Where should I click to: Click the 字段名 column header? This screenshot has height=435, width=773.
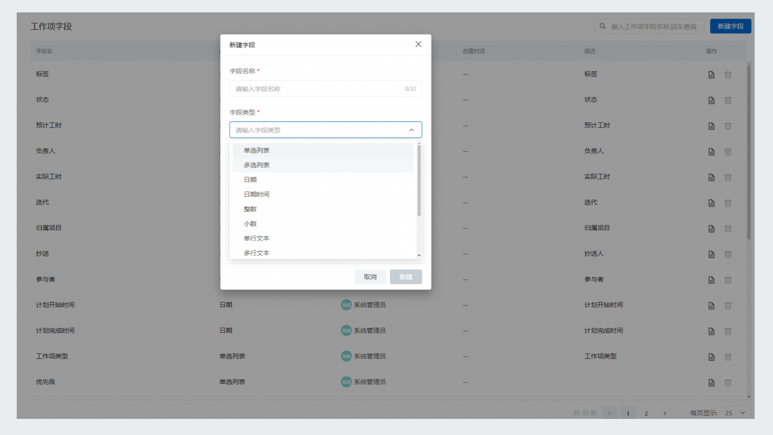44,51
